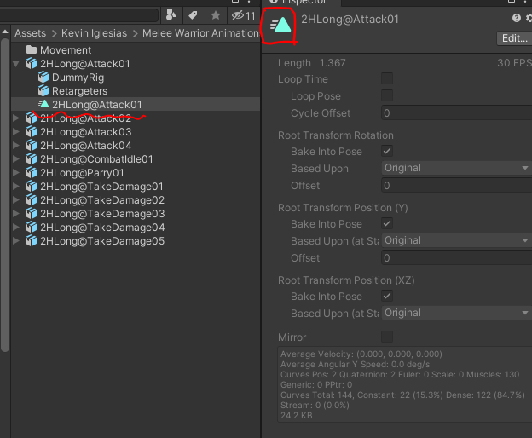
Task: Click the 2HLong@Attack01 model prefab icon
Action: point(32,64)
